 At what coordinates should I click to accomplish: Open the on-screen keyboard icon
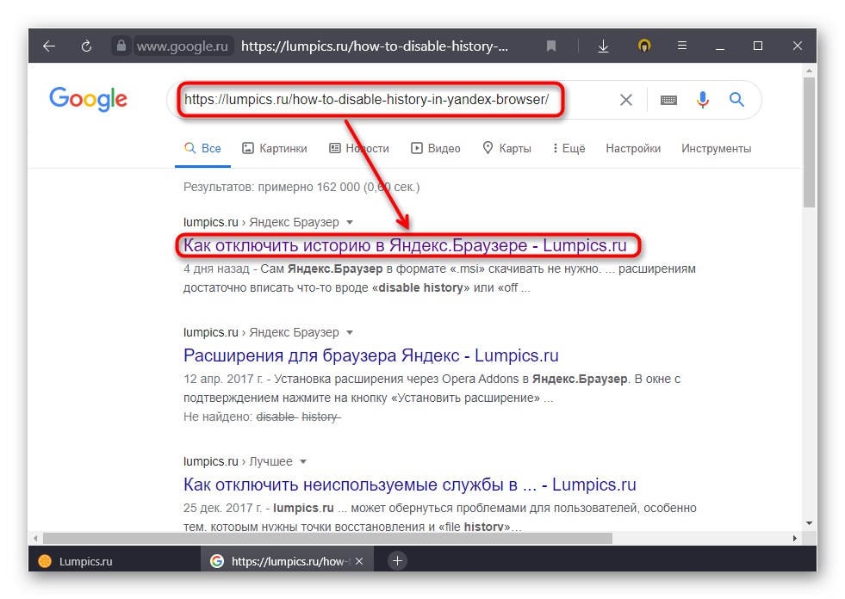[x=668, y=100]
